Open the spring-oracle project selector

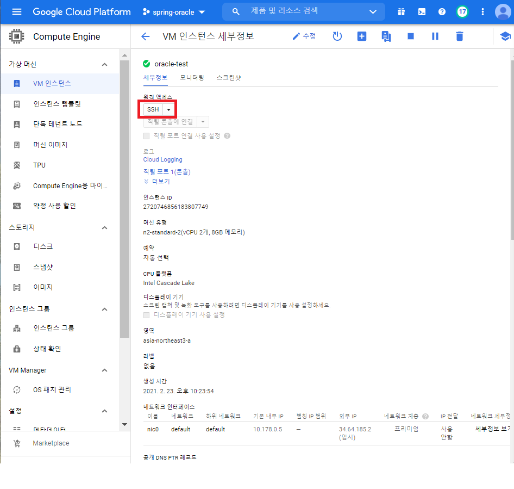coord(174,12)
